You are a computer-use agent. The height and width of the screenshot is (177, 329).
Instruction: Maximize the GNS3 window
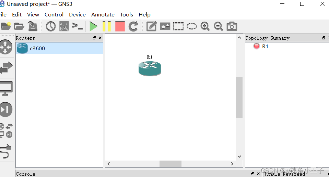click(302, 4)
